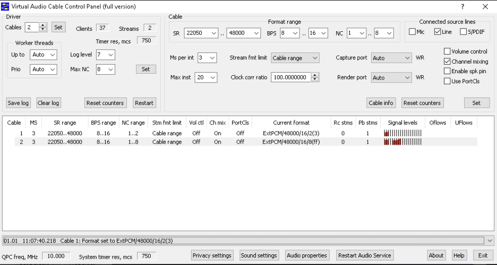
Task: Click Restart Audio Service
Action: click(365, 255)
